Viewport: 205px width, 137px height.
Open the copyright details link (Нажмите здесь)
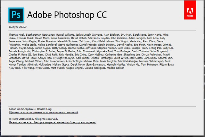click(52, 122)
